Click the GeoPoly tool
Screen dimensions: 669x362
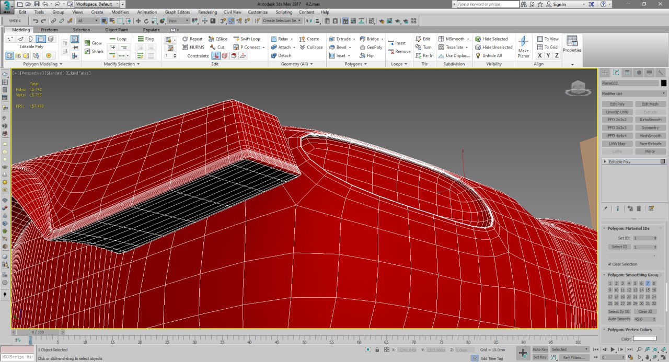(371, 47)
